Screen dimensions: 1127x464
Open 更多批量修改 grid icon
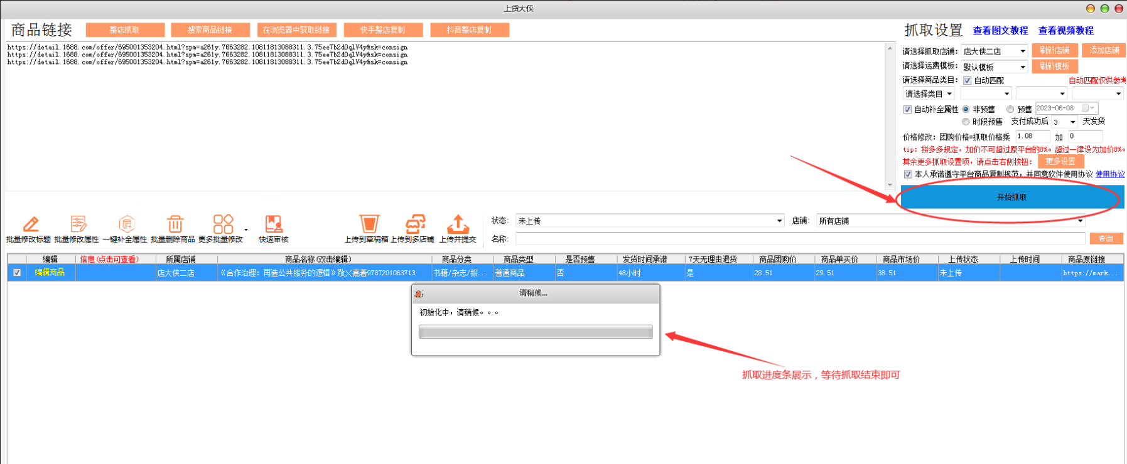pos(223,224)
